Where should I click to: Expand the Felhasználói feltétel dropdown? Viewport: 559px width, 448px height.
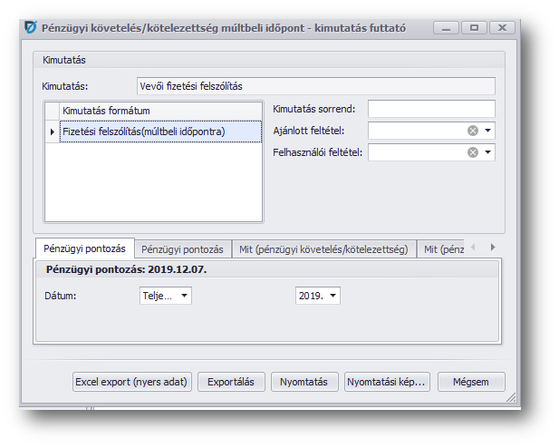coord(488,152)
